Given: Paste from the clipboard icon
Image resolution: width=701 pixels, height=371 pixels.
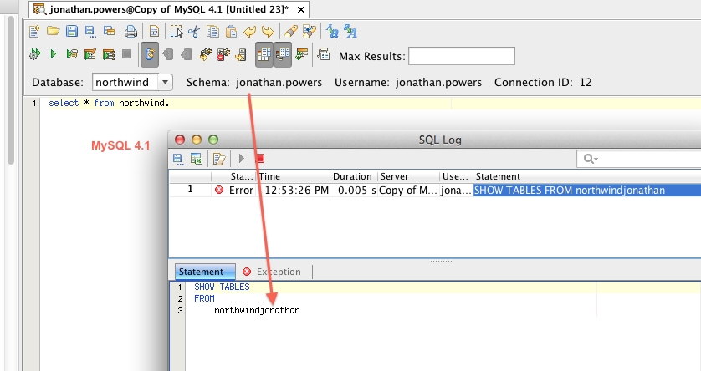Looking at the screenshot, I should 231,31.
